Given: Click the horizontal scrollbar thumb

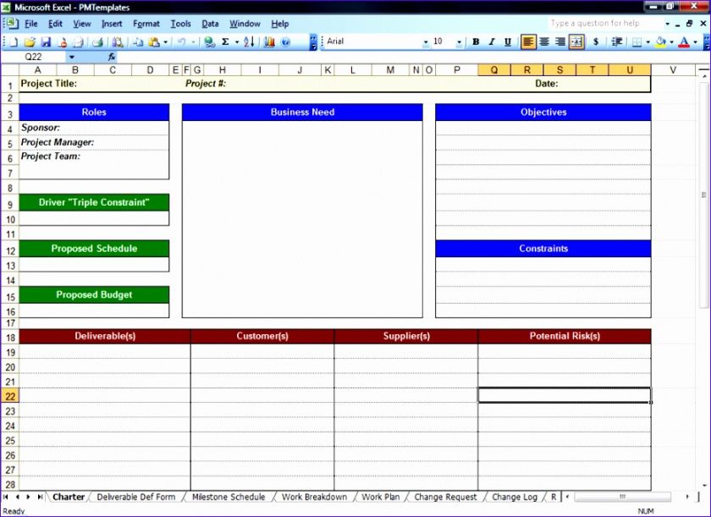Looking at the screenshot, I should click(x=622, y=497).
